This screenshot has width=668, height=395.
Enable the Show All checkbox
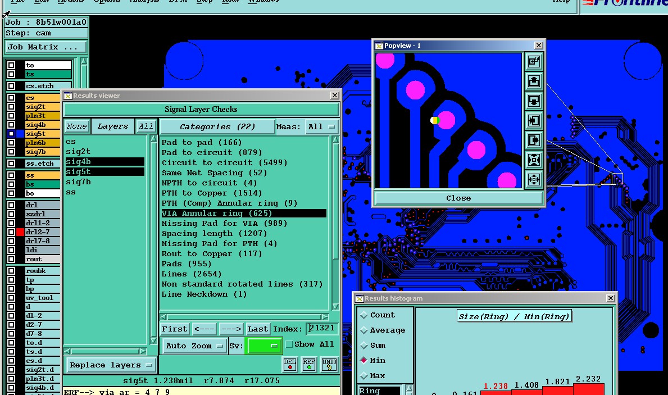click(289, 344)
